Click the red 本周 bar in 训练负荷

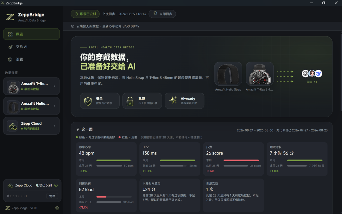(101, 197)
